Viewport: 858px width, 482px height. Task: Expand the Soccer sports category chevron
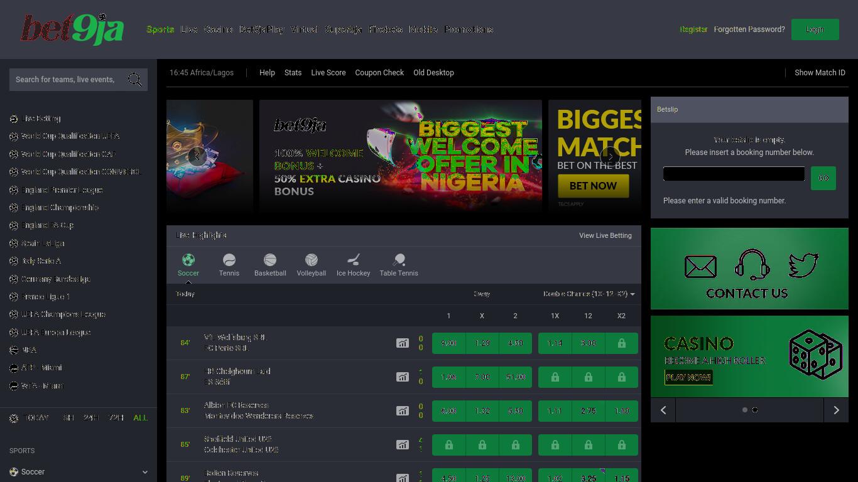[x=145, y=472]
